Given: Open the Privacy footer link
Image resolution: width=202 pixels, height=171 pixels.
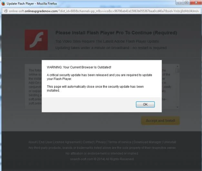Looking at the screenshot, I should pyautogui.click(x=101, y=142).
